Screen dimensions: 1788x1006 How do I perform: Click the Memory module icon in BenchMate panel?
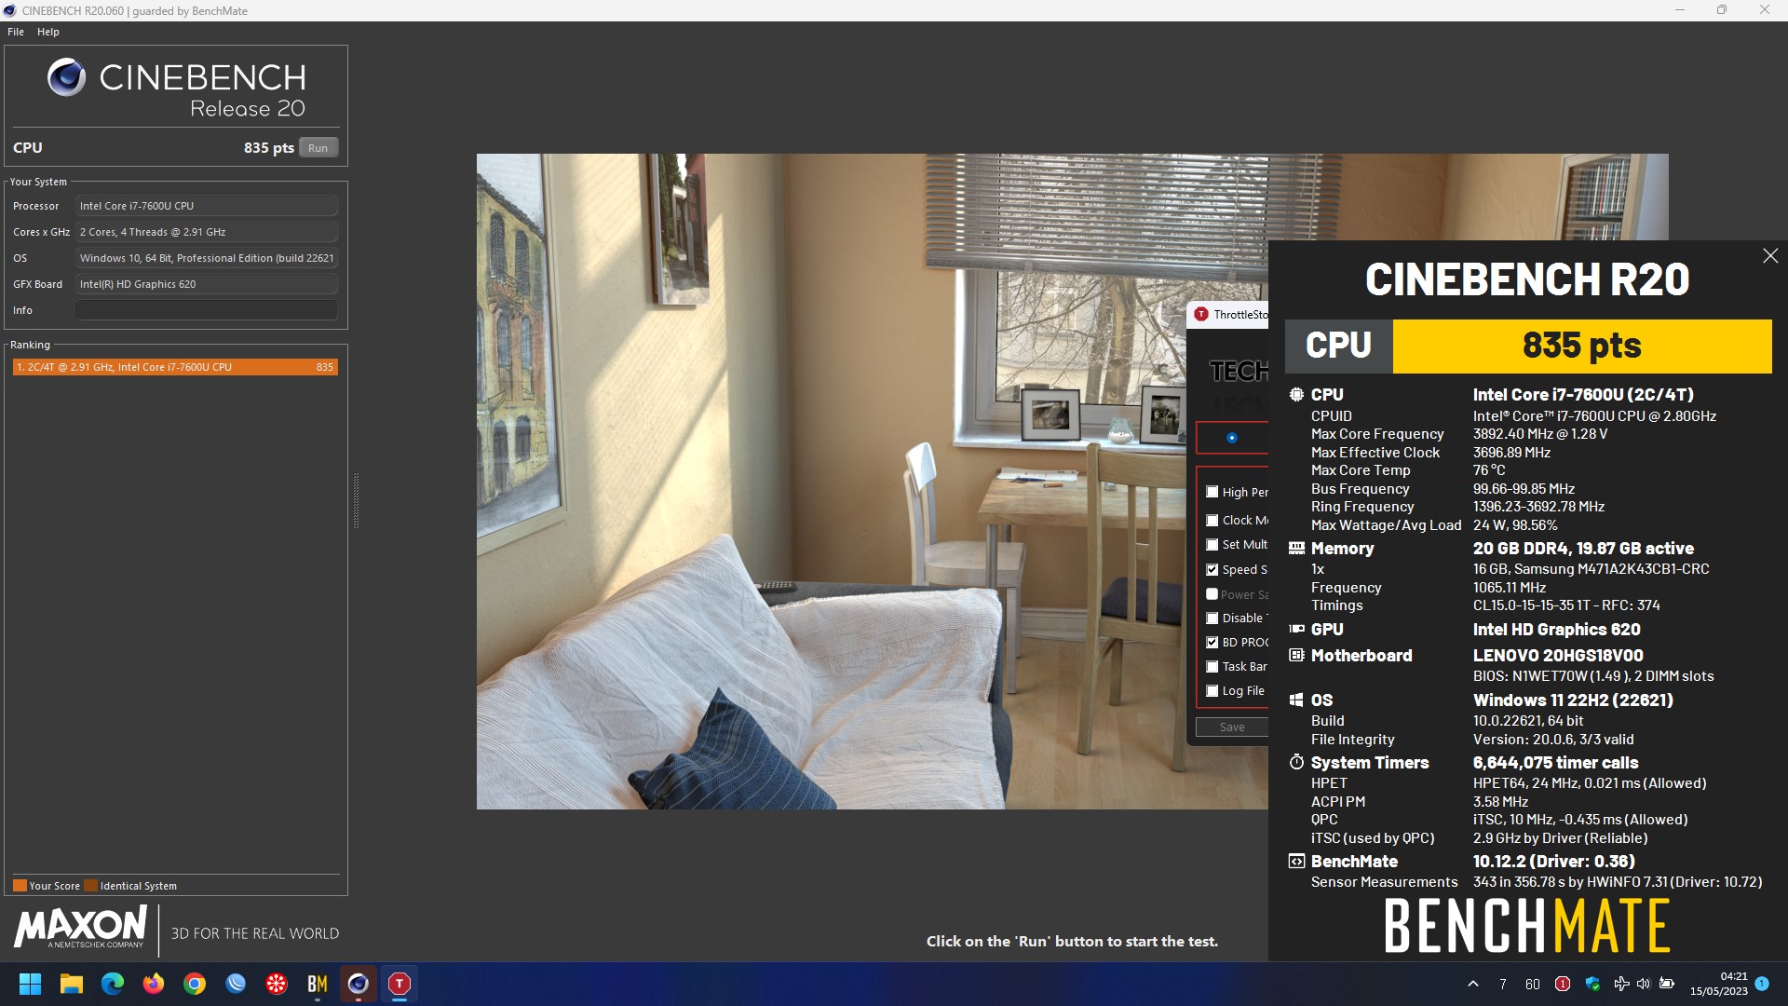pos(1295,549)
